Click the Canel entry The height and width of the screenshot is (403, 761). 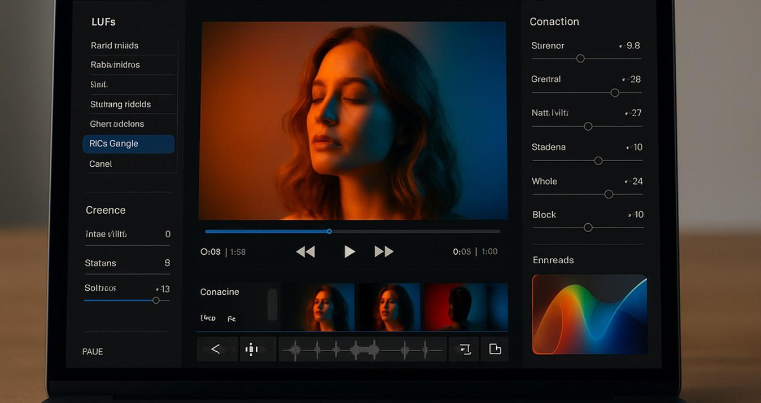(100, 164)
